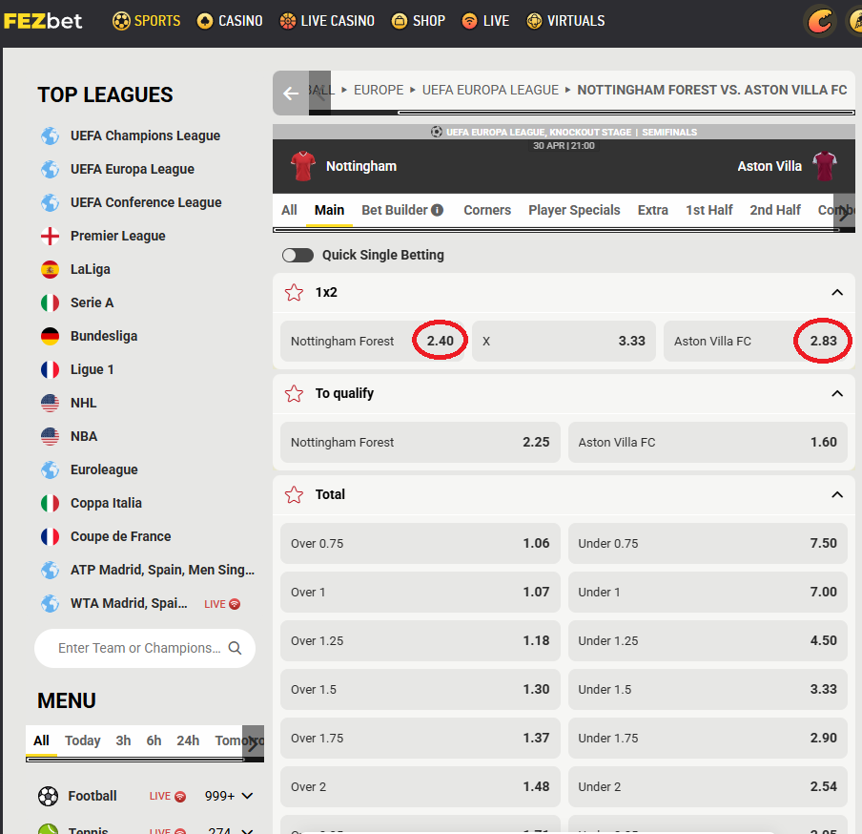Screen dimensions: 862x834
Task: Toggle Quick Single Betting switch
Action: (x=298, y=256)
